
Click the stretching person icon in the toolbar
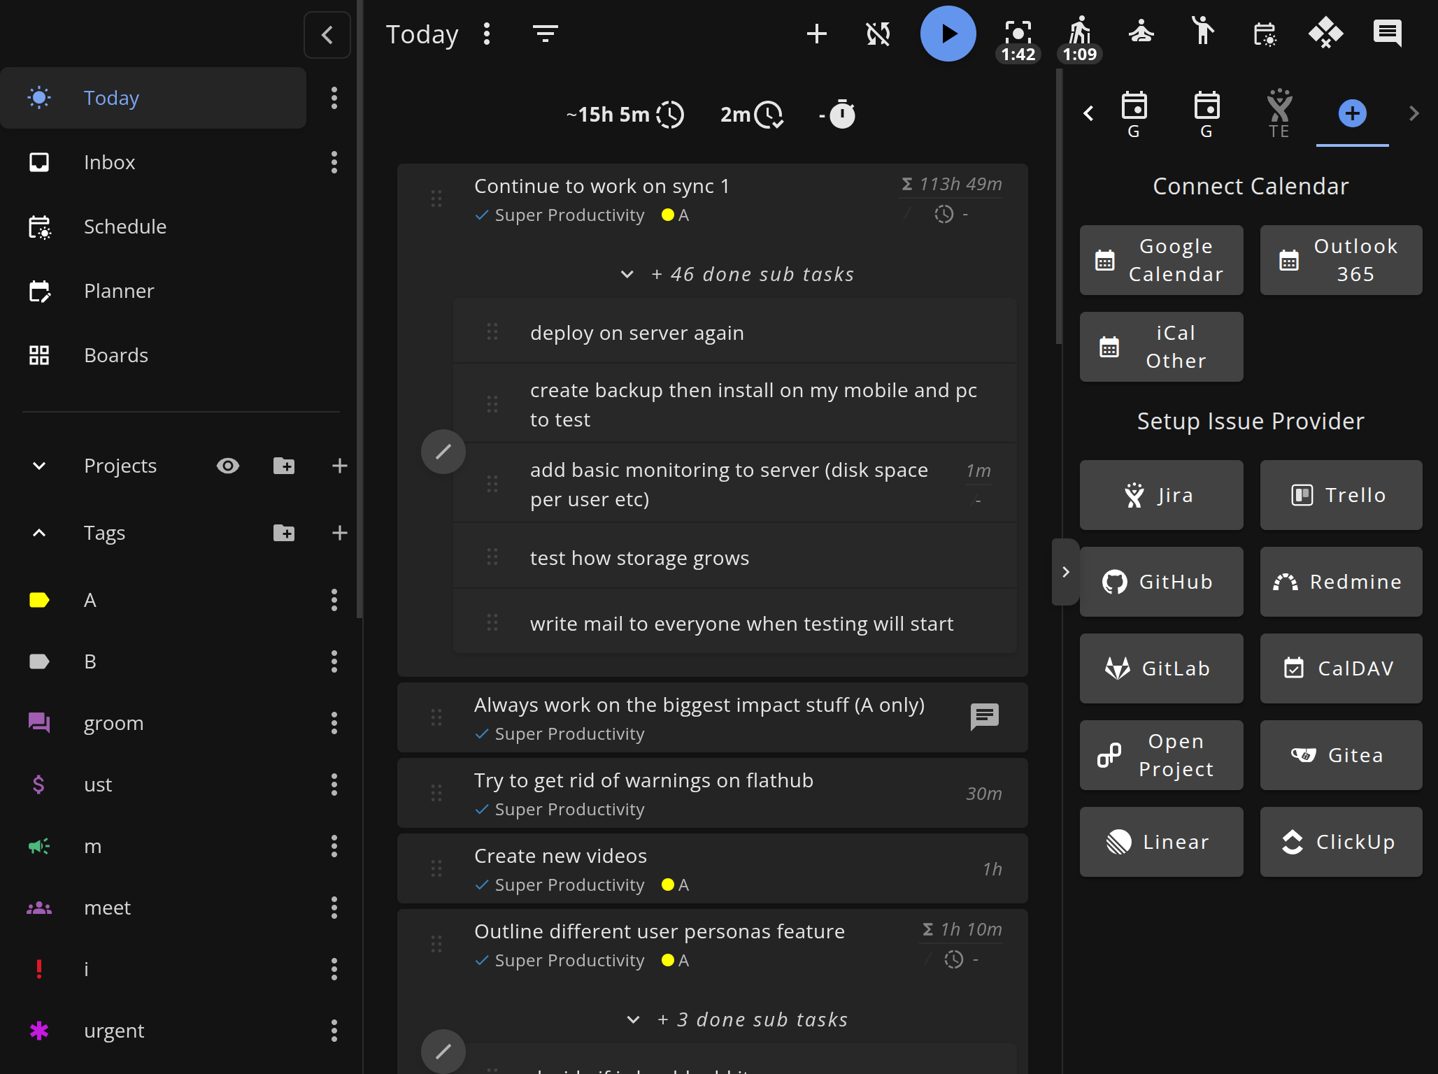point(1202,31)
